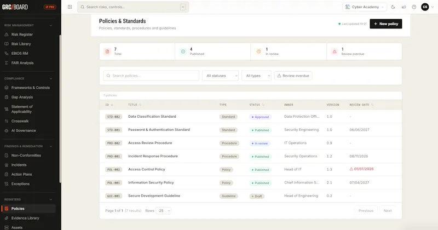The height and width of the screenshot is (230, 438).
Task: Click the STD-002 ID badge
Action: (x=114, y=117)
